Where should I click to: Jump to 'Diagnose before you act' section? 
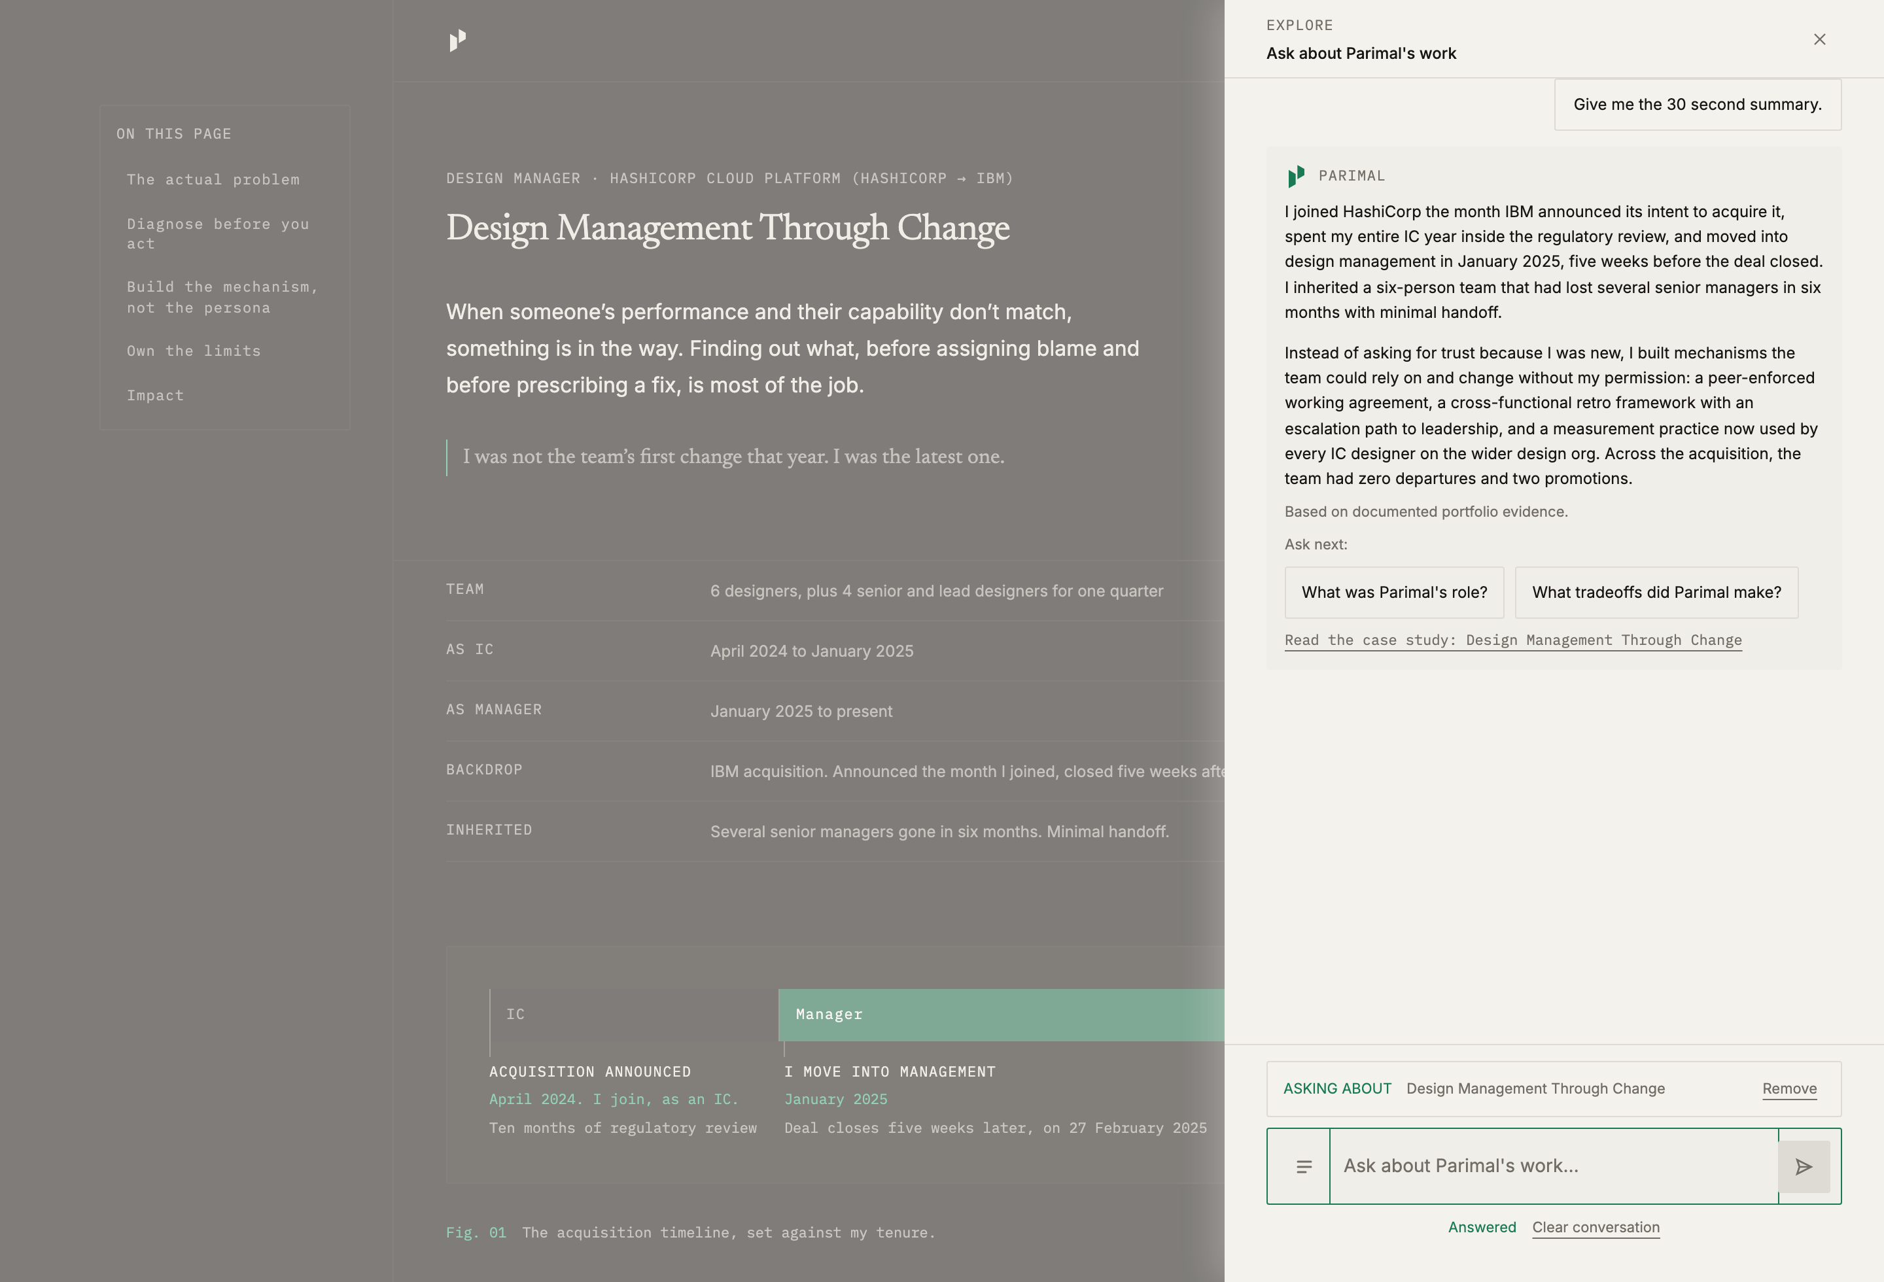coord(218,234)
